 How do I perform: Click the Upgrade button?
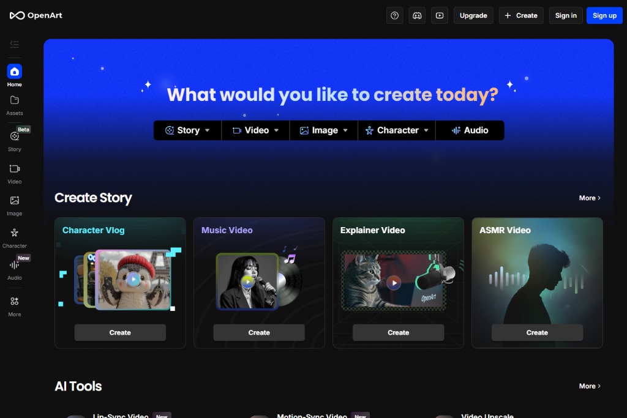(473, 15)
